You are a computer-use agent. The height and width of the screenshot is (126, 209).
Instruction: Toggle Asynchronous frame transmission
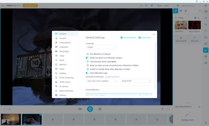pos(87,62)
